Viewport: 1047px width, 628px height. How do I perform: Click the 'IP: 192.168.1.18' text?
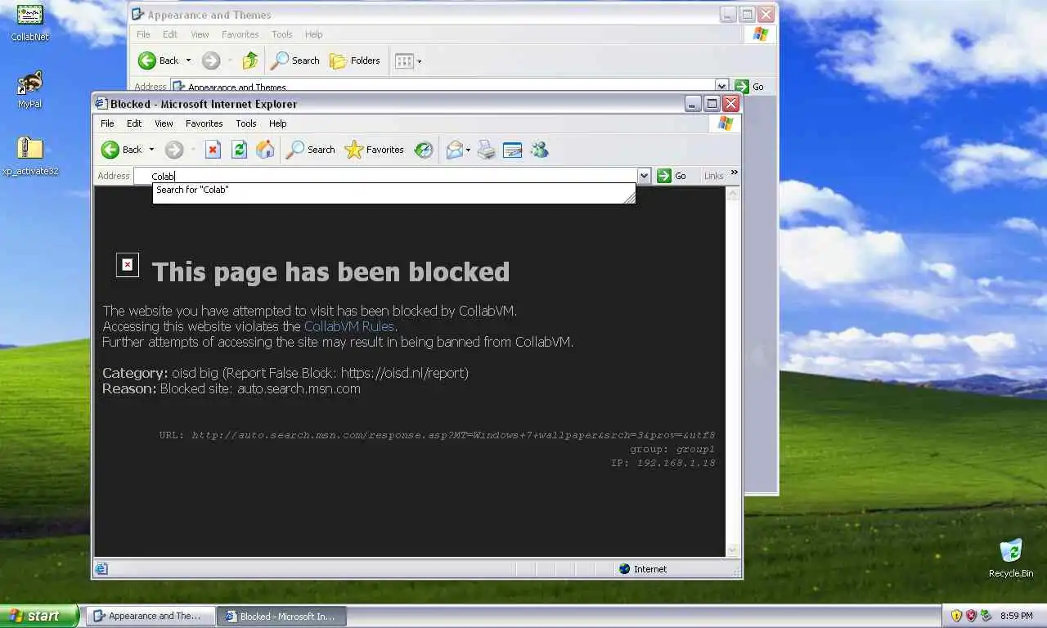point(663,463)
